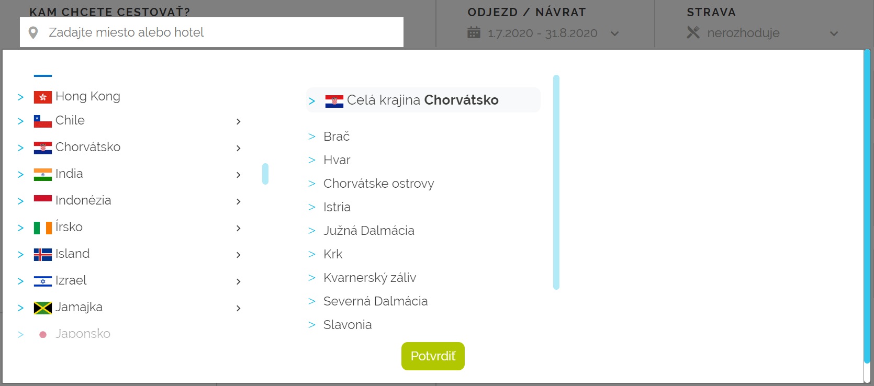Click the Potvrdiť confirm button
Image resolution: width=874 pixels, height=386 pixels.
coord(433,356)
